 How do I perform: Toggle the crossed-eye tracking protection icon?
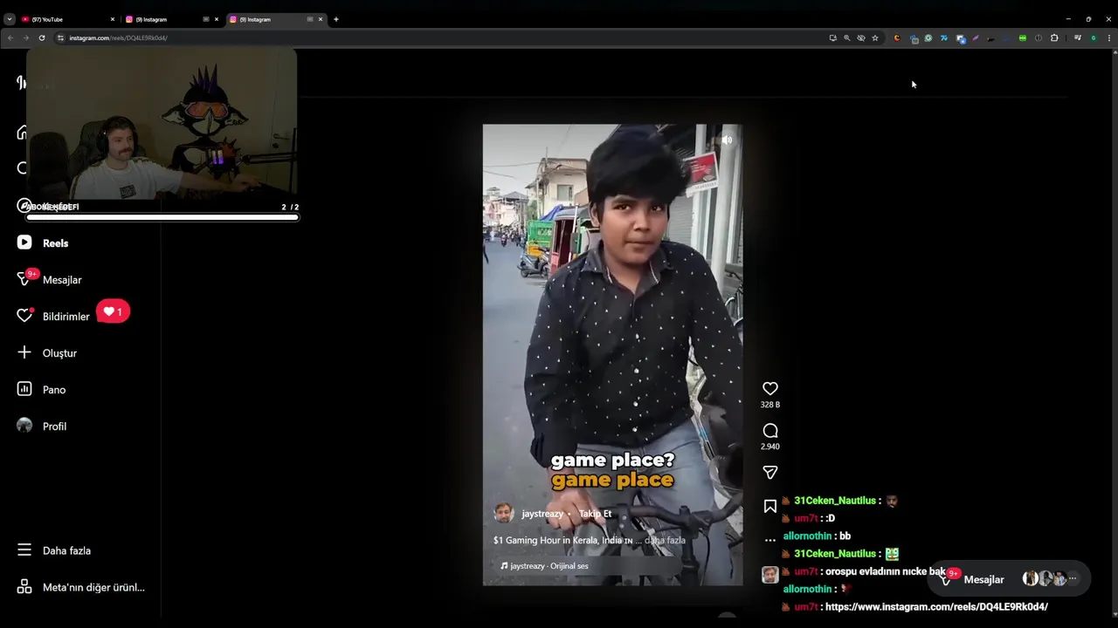tap(861, 38)
